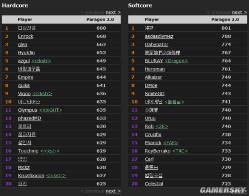Open Hardcore rank 10 player name

[x=29, y=102]
